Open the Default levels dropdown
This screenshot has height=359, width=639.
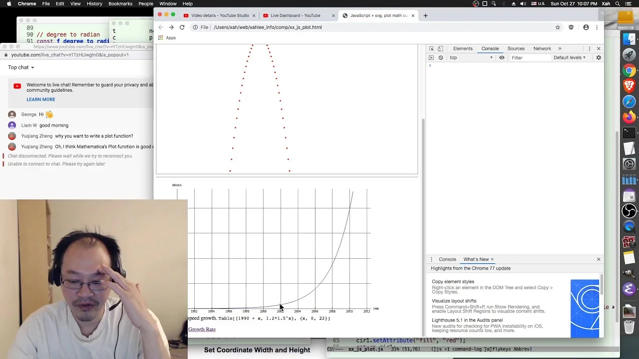[569, 58]
